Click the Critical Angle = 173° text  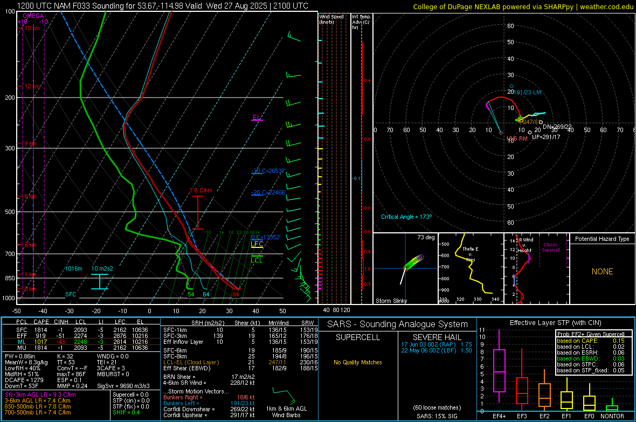click(406, 217)
